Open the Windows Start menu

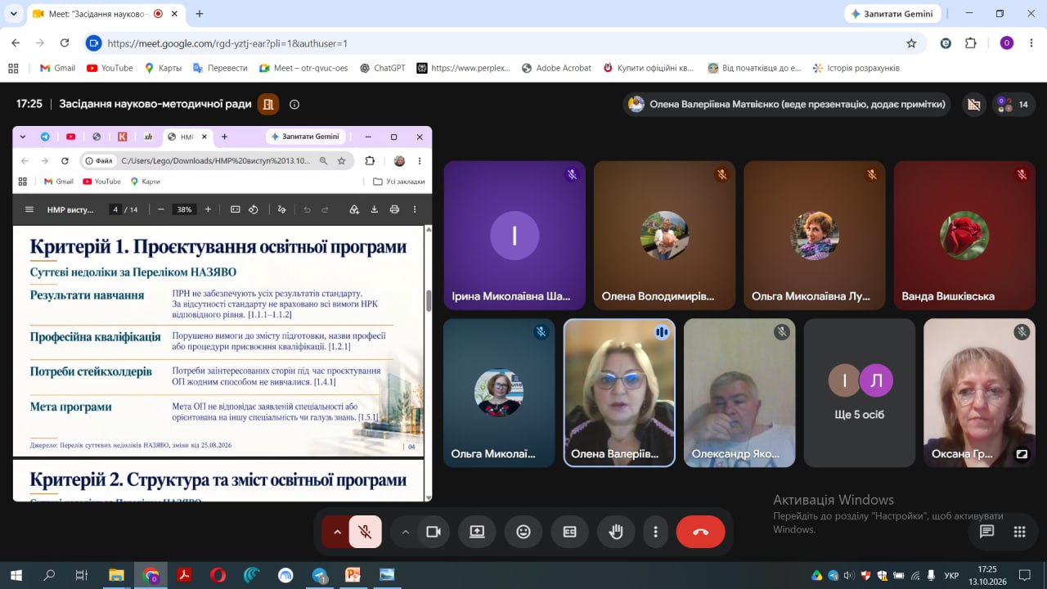pos(16,575)
